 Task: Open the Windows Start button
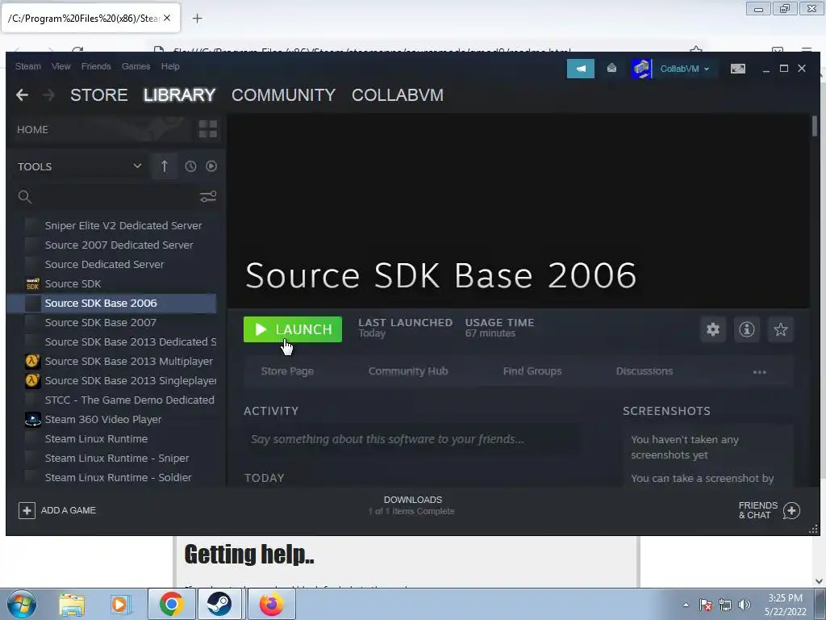pyautogui.click(x=22, y=604)
